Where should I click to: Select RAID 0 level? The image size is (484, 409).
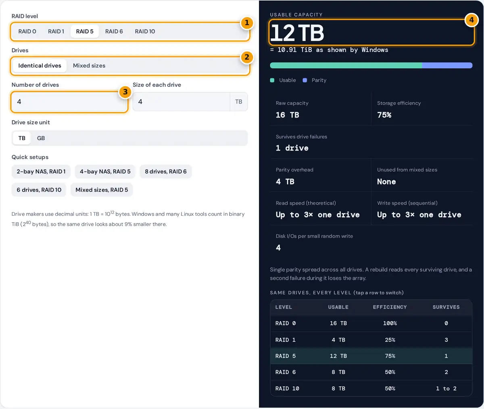[27, 31]
